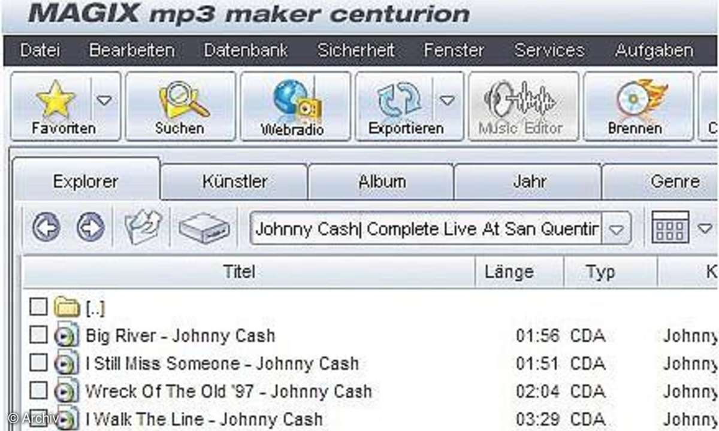Open the Services menu
The height and width of the screenshot is (431, 719).
[549, 50]
